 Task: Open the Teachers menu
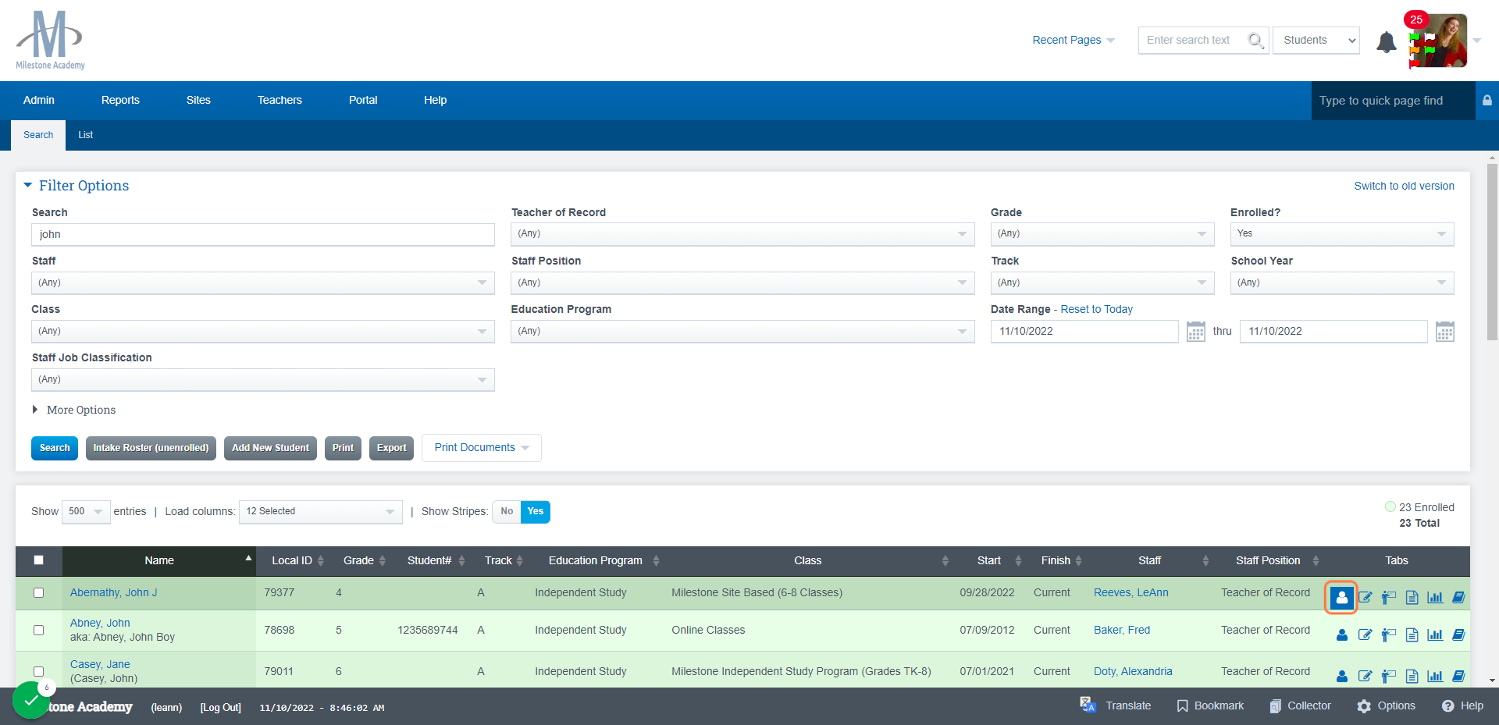pyautogui.click(x=280, y=100)
